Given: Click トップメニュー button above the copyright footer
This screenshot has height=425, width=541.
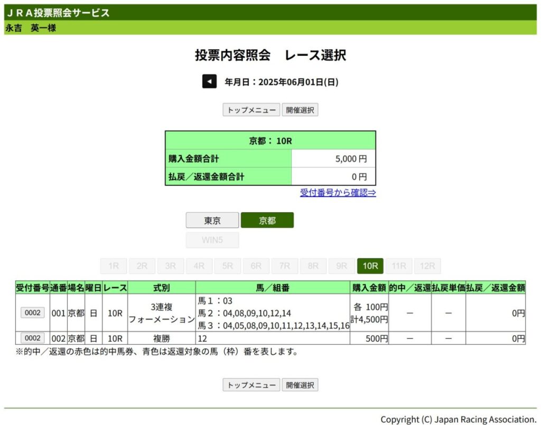Looking at the screenshot, I should 251,385.
